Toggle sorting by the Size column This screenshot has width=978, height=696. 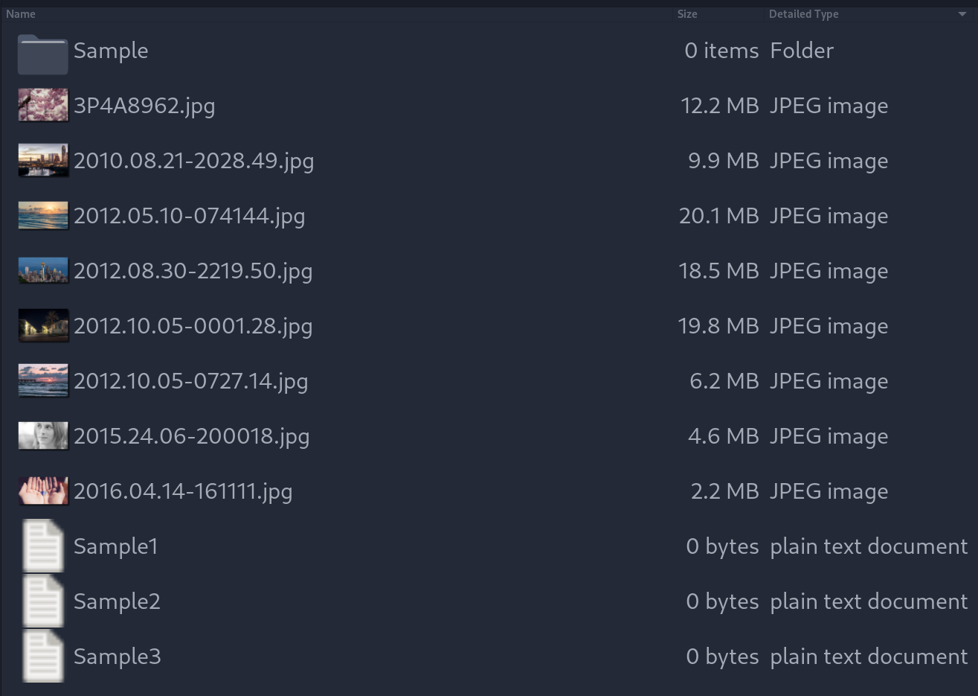(686, 13)
